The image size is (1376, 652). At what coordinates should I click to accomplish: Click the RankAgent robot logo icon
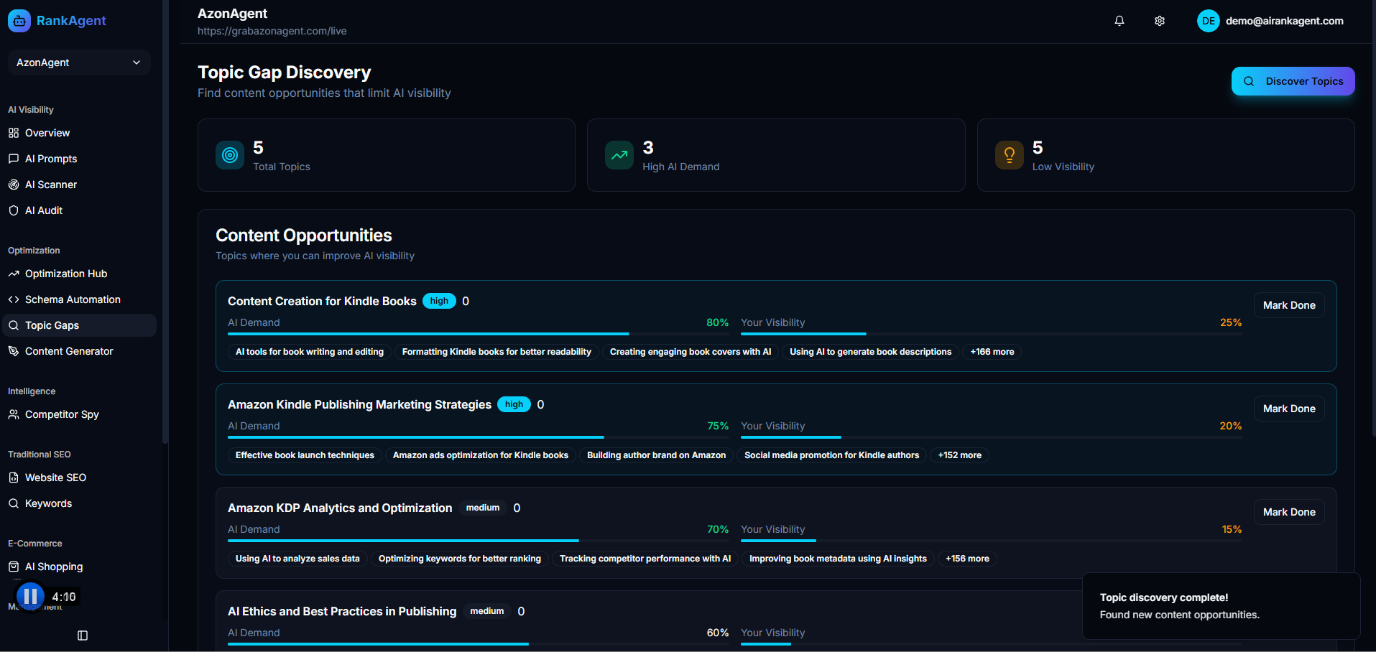[x=19, y=21]
